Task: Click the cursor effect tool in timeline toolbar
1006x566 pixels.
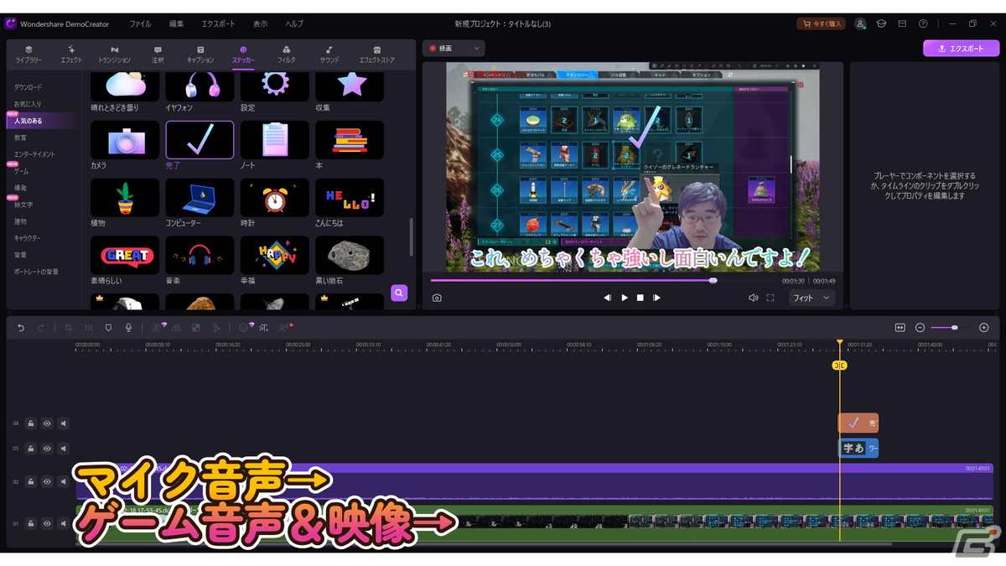Action: (x=216, y=328)
